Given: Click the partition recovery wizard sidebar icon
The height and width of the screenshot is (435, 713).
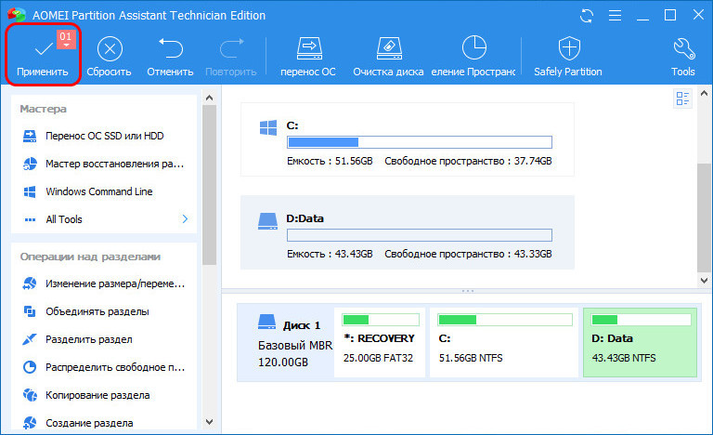Looking at the screenshot, I should [x=30, y=164].
